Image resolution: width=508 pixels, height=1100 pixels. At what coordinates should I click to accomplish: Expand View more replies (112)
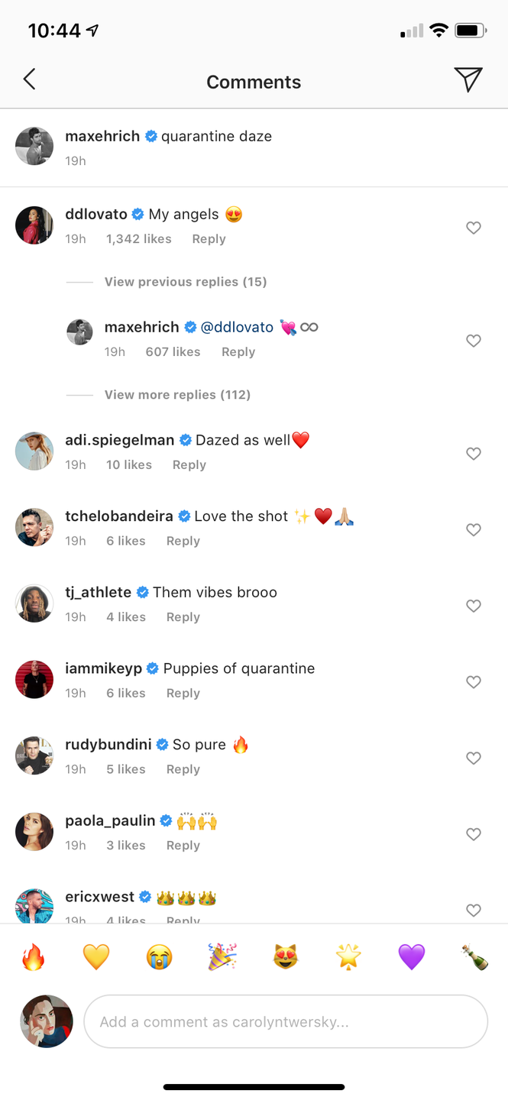177,395
